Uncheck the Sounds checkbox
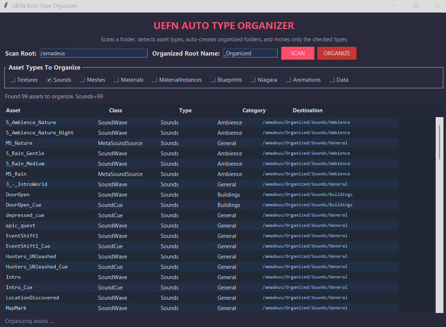This screenshot has height=327, width=446. click(49, 80)
